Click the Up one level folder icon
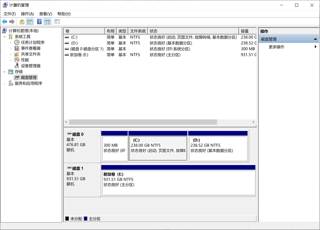The image size is (320, 230). (22, 22)
